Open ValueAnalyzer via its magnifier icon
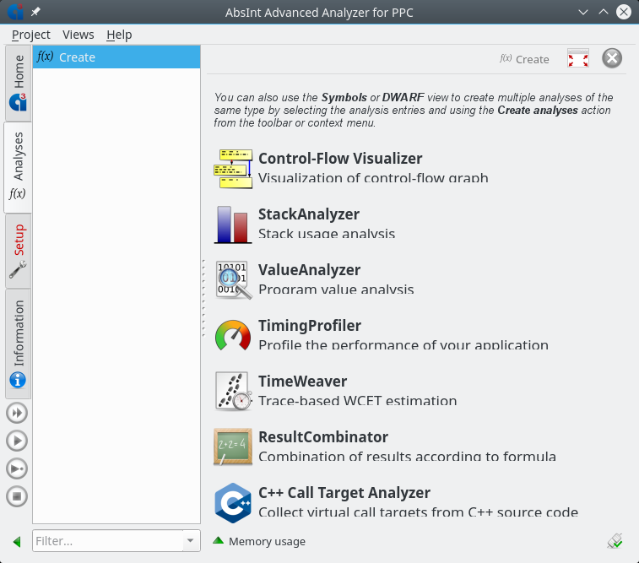The width and height of the screenshot is (639, 563). [233, 279]
